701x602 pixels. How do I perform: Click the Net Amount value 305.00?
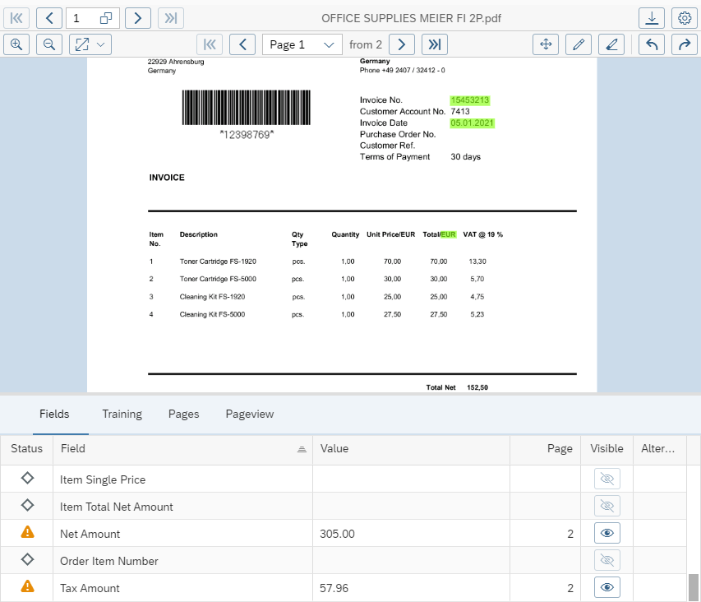(338, 534)
